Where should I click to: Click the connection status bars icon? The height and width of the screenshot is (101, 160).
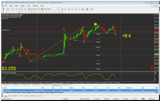143,99
